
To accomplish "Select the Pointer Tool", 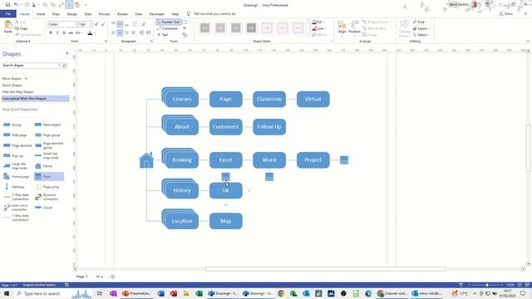I will coord(168,22).
